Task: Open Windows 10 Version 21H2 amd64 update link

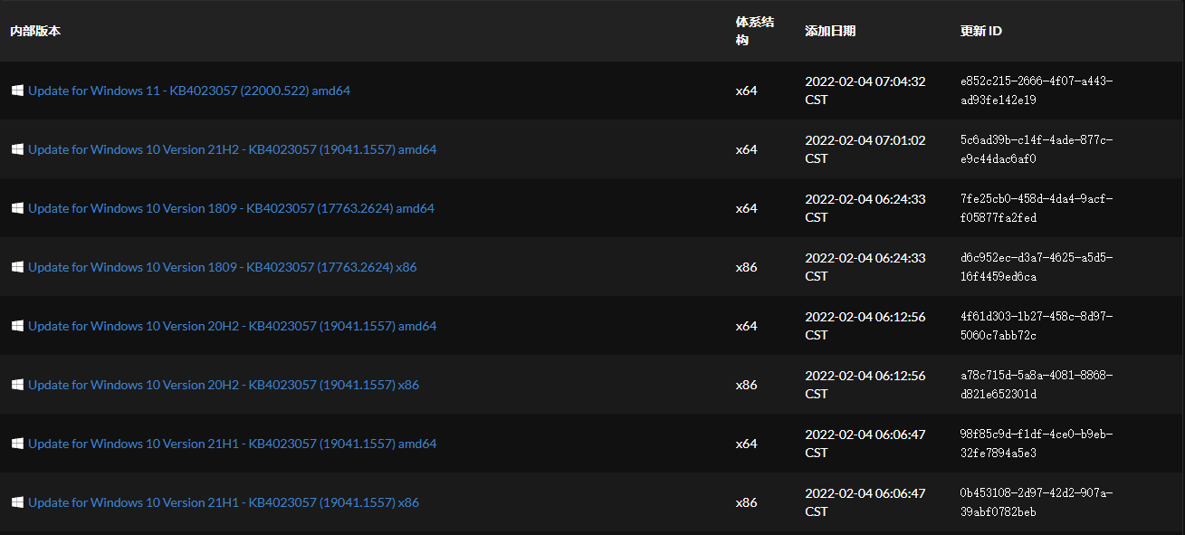Action: [232, 149]
